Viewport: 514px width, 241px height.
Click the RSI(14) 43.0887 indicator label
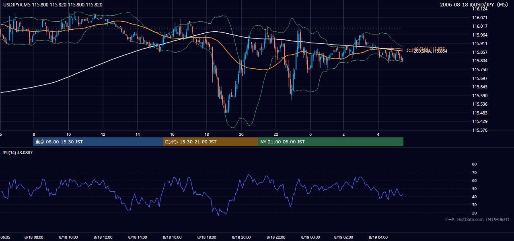coord(17,153)
